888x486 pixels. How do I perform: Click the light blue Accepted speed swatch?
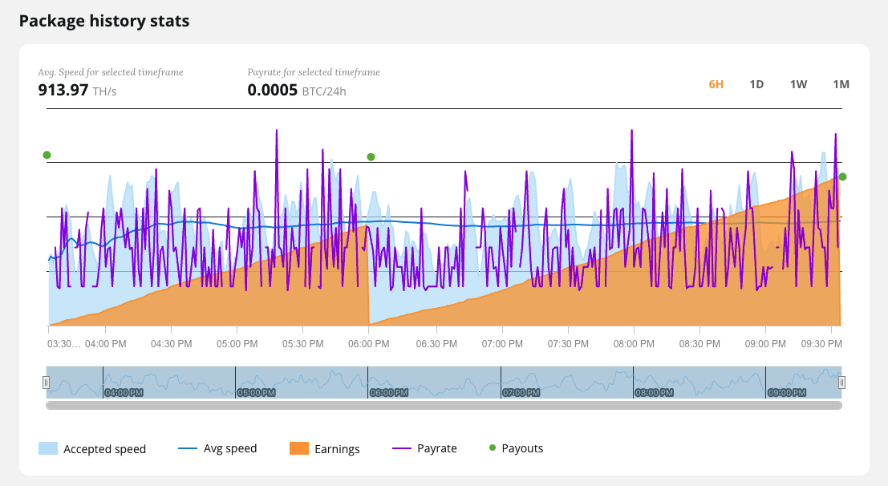point(48,448)
